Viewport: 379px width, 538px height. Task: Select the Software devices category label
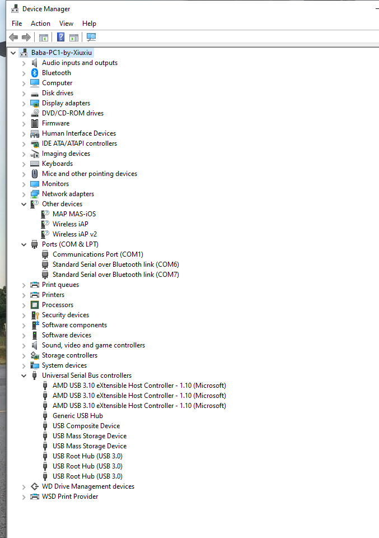click(67, 335)
